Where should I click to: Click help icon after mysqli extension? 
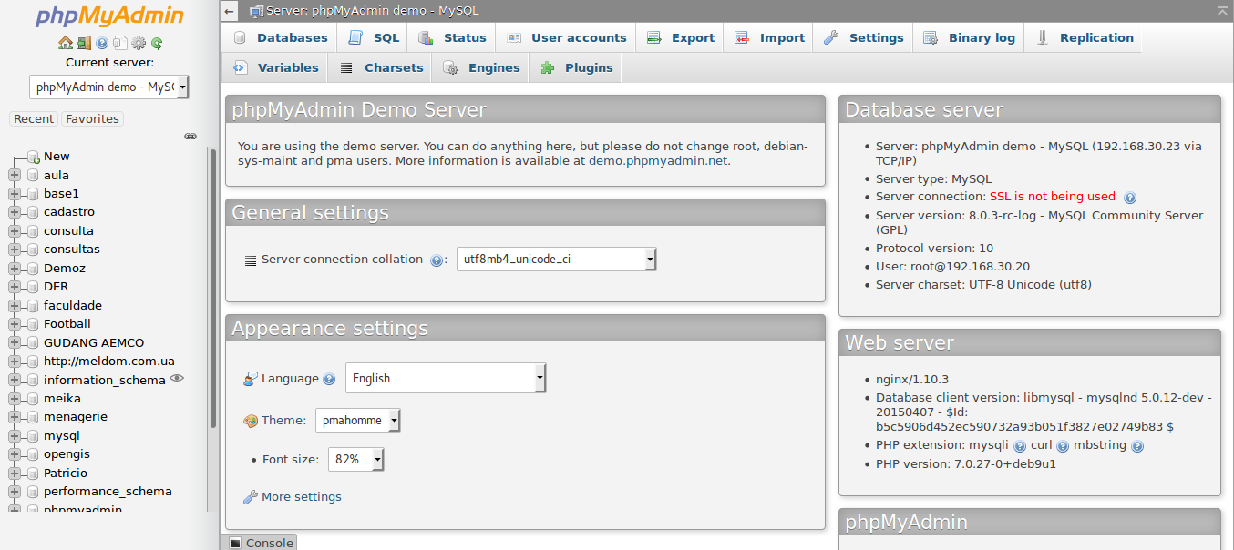point(1020,446)
